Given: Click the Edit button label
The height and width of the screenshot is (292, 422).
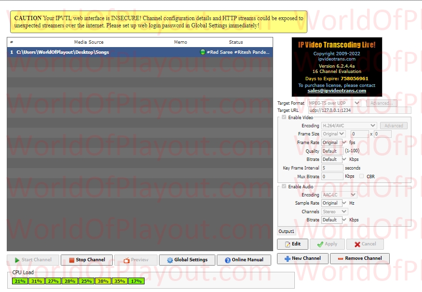Looking at the screenshot, I should coord(296,243).
